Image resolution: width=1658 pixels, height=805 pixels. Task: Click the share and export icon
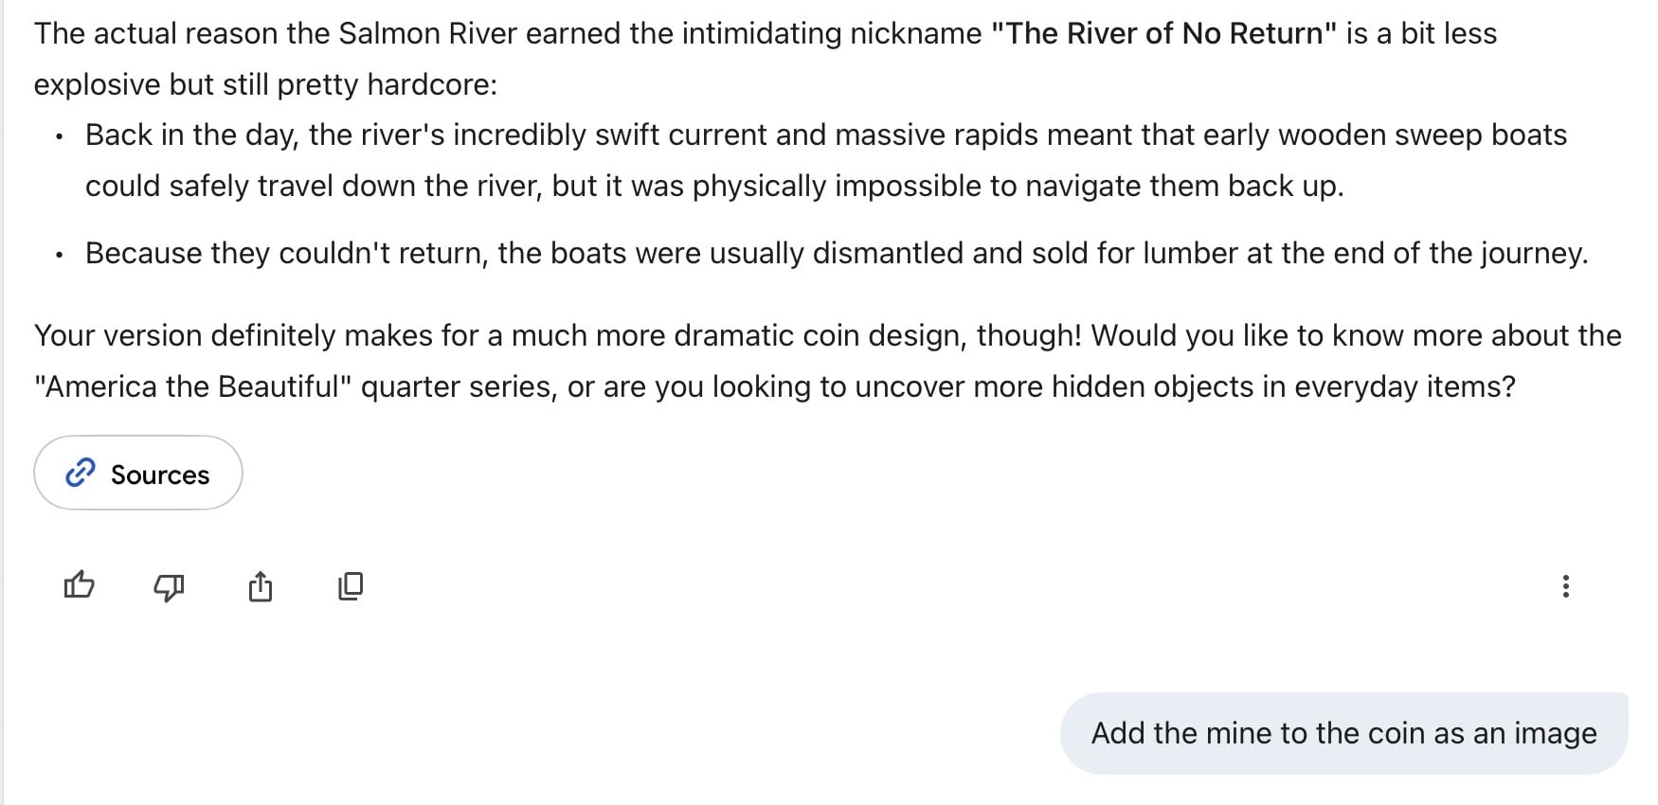point(260,586)
